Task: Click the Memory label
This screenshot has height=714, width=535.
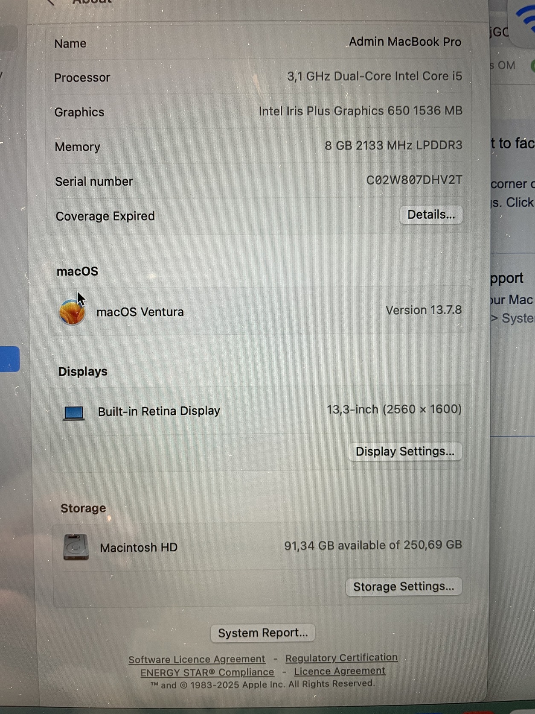Action: click(x=77, y=147)
